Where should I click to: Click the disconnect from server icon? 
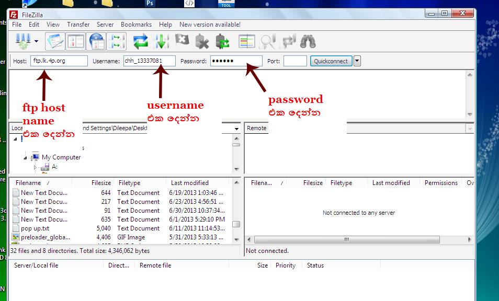202,41
